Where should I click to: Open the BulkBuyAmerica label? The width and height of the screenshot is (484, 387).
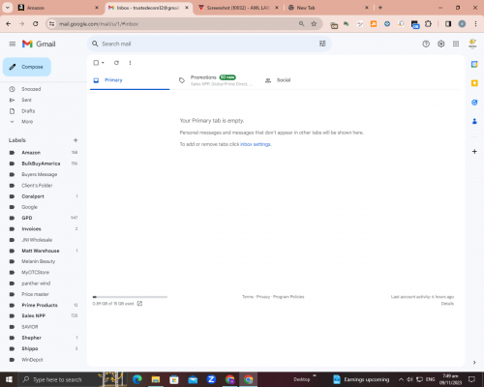[x=41, y=164]
